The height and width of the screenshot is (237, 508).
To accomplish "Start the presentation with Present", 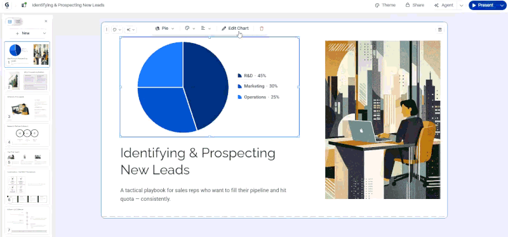I will coord(483,5).
